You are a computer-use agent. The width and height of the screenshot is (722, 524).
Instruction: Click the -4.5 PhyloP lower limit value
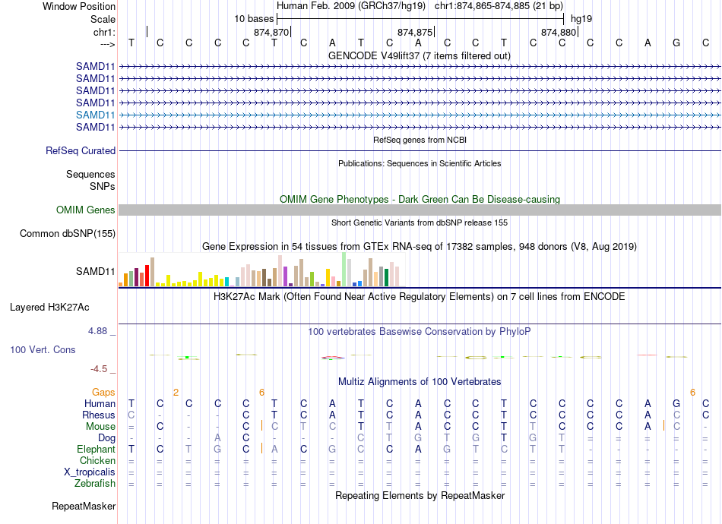pos(99,369)
